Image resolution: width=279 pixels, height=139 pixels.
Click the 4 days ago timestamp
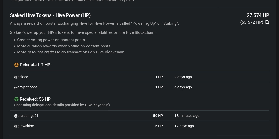click(x=183, y=87)
